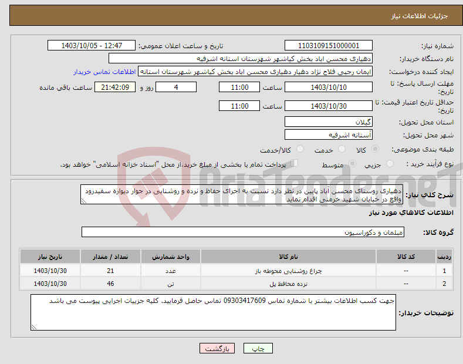
Task: Click the response deadline time 11:00 field
Action: point(239,87)
